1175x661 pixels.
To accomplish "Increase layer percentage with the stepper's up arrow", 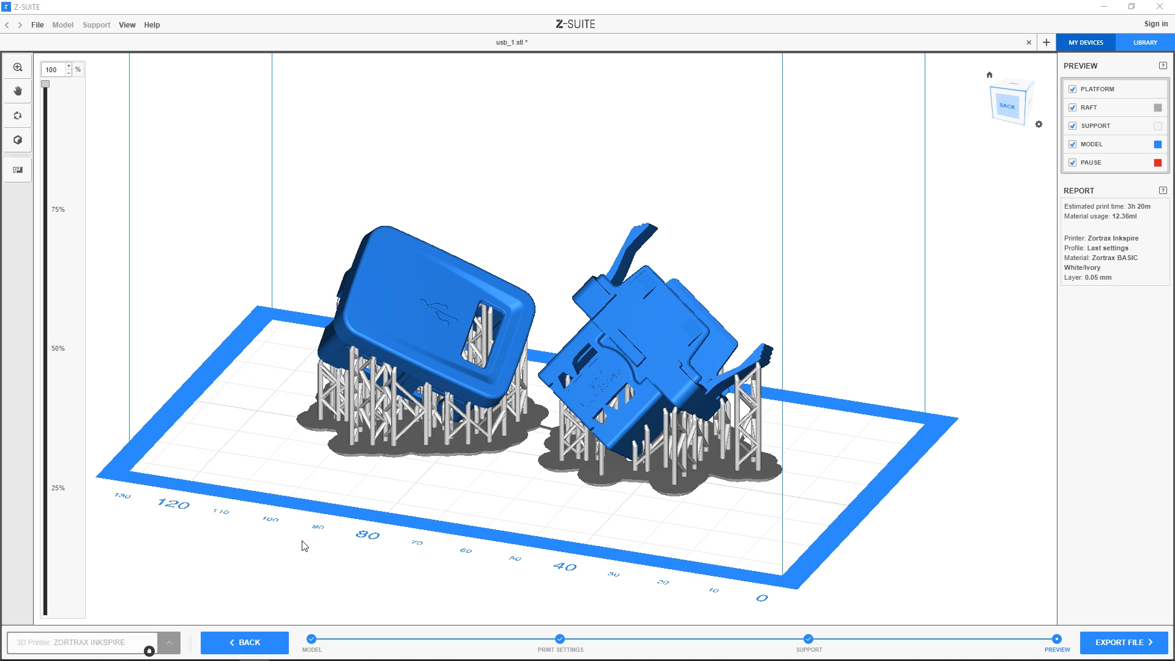I will [x=69, y=66].
